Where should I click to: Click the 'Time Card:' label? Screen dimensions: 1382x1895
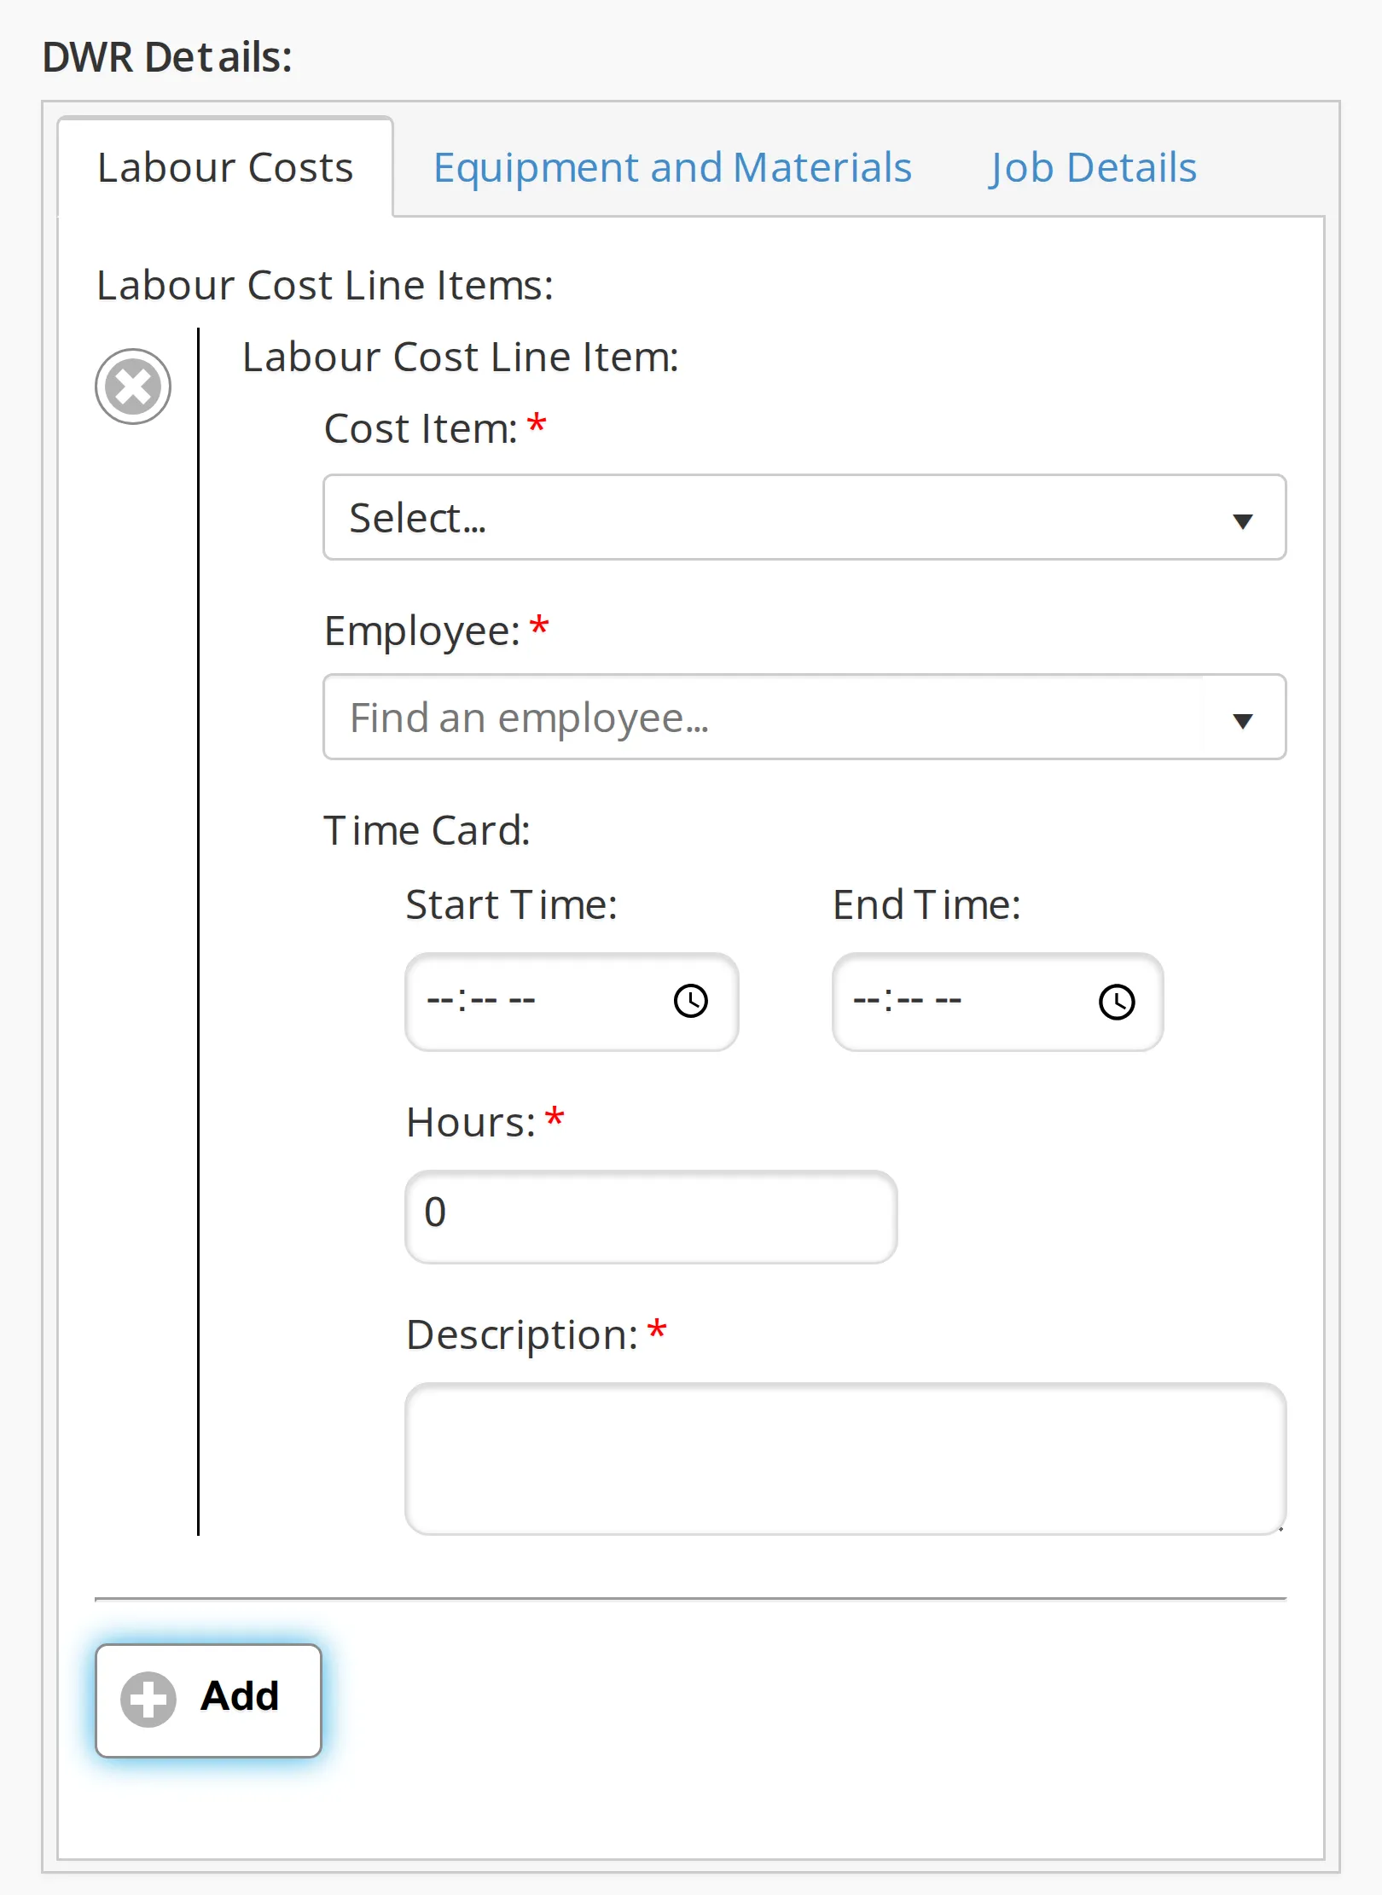point(427,830)
